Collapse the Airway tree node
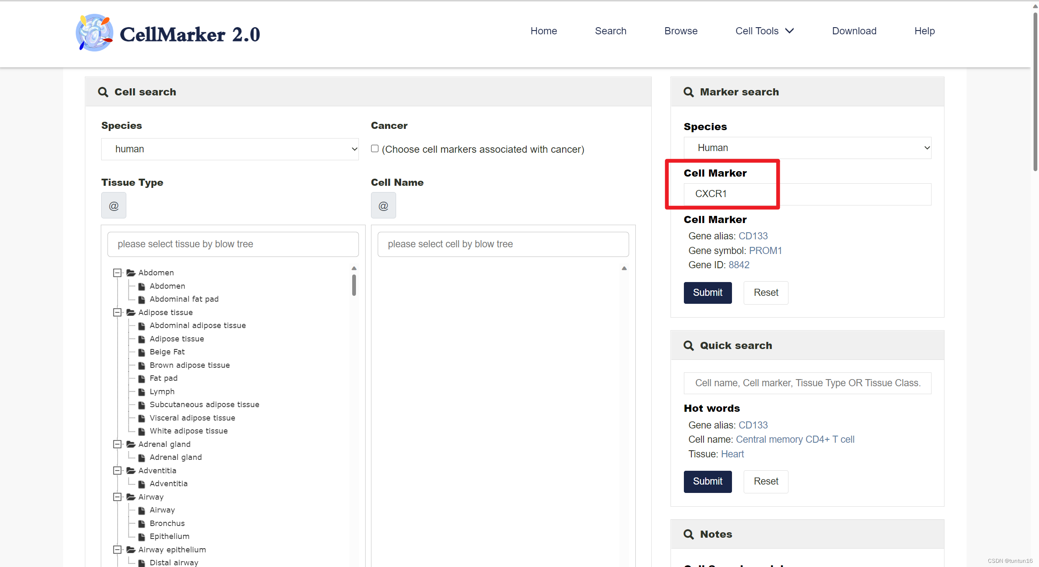1039x567 pixels. coord(118,497)
